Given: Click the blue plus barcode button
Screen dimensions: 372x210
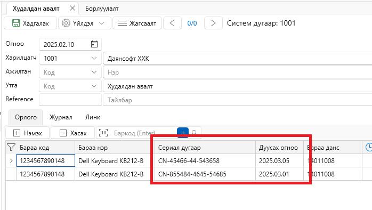Looking at the screenshot, I should click(183, 133).
